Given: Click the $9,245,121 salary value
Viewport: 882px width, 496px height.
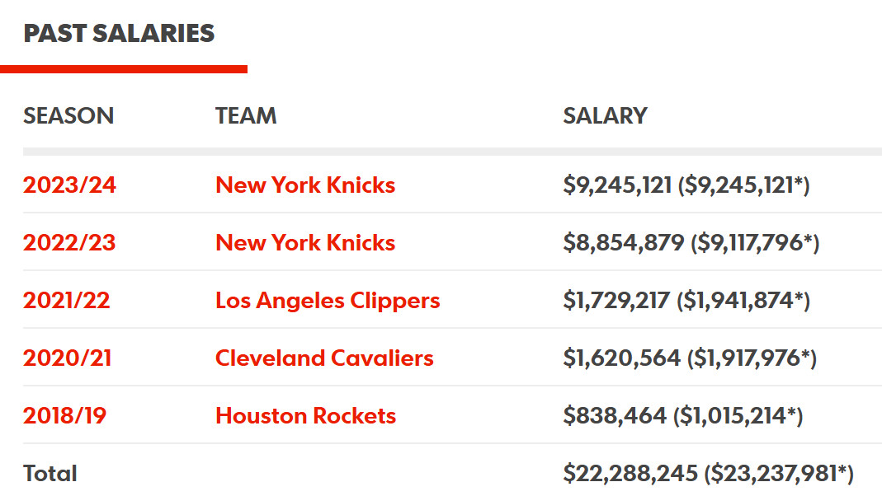Looking at the screenshot, I should 617,185.
